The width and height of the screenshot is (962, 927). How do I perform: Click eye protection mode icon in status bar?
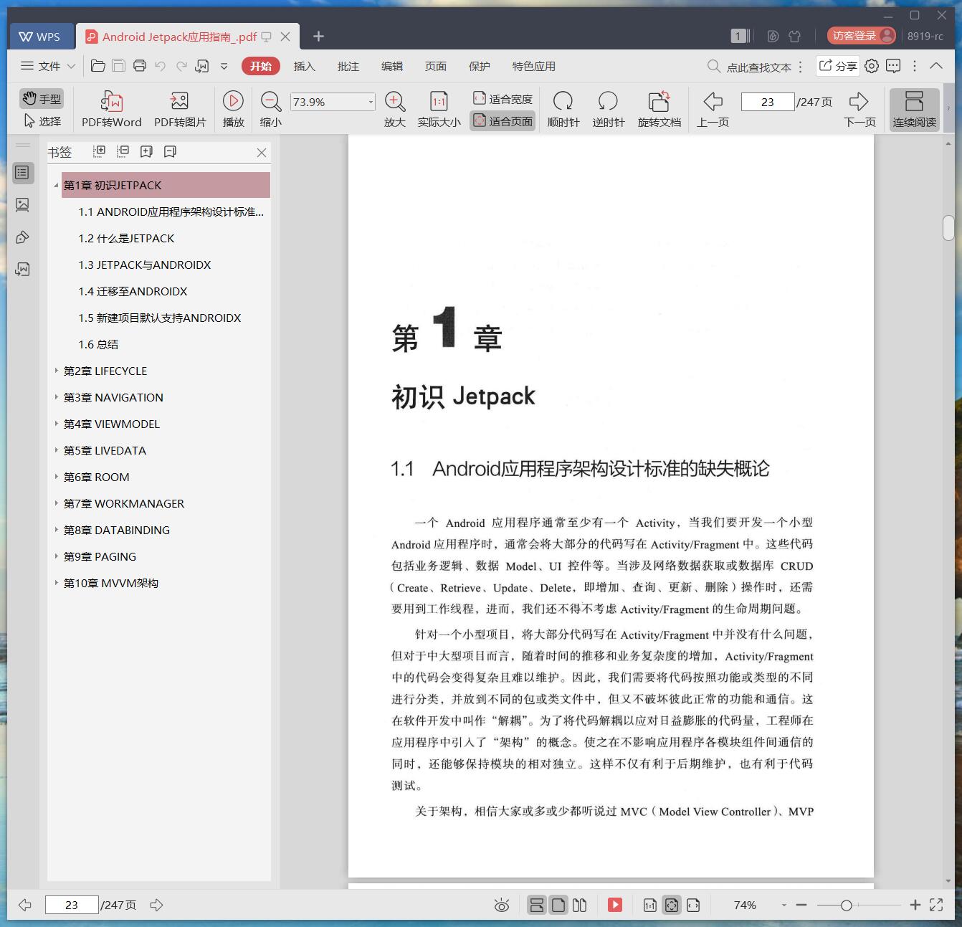502,905
